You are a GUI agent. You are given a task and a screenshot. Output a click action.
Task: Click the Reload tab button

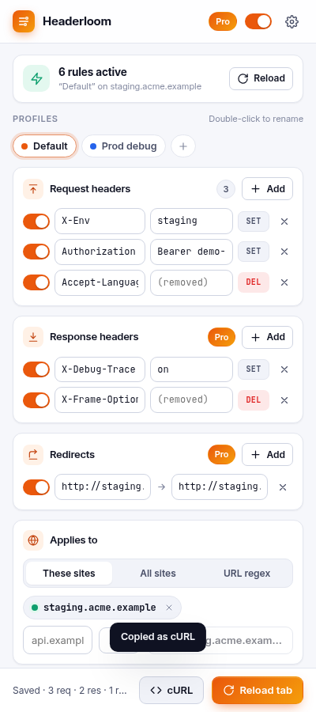coord(258,690)
